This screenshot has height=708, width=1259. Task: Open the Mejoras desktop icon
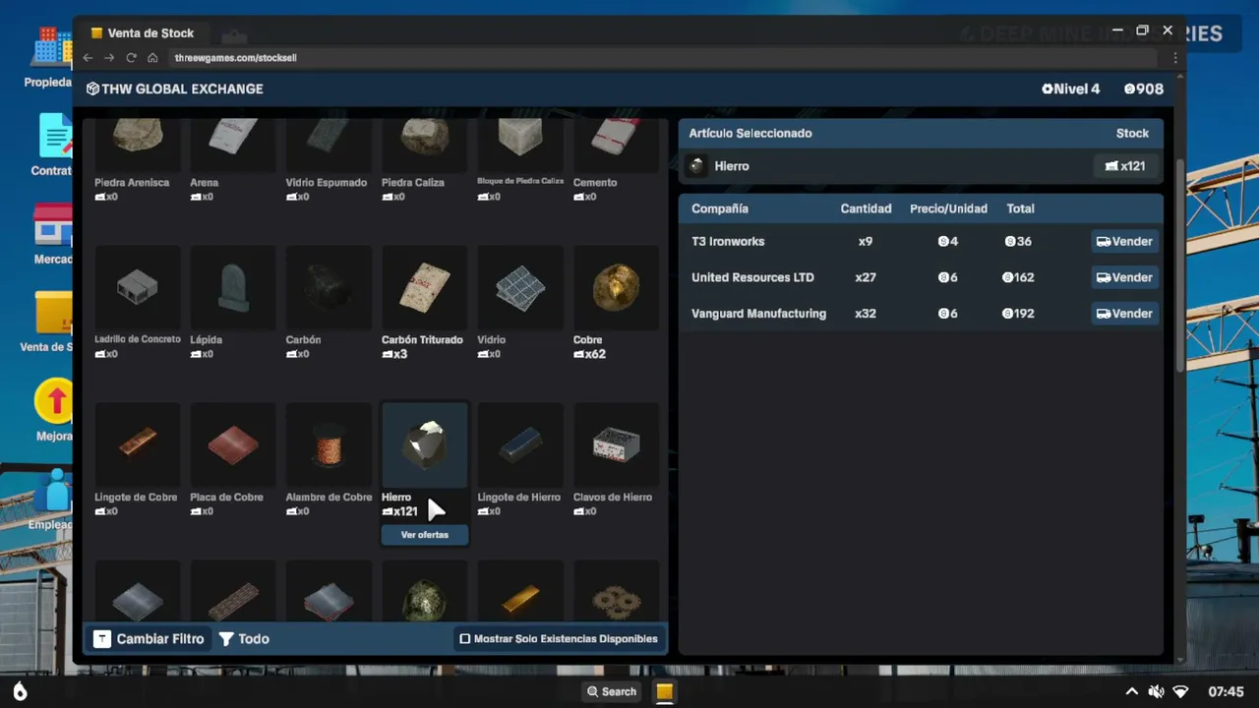coord(54,411)
